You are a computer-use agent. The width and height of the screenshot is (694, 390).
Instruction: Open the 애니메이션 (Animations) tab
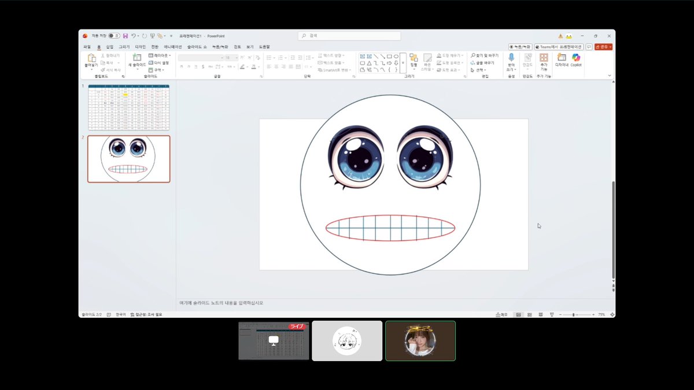[x=173, y=47]
